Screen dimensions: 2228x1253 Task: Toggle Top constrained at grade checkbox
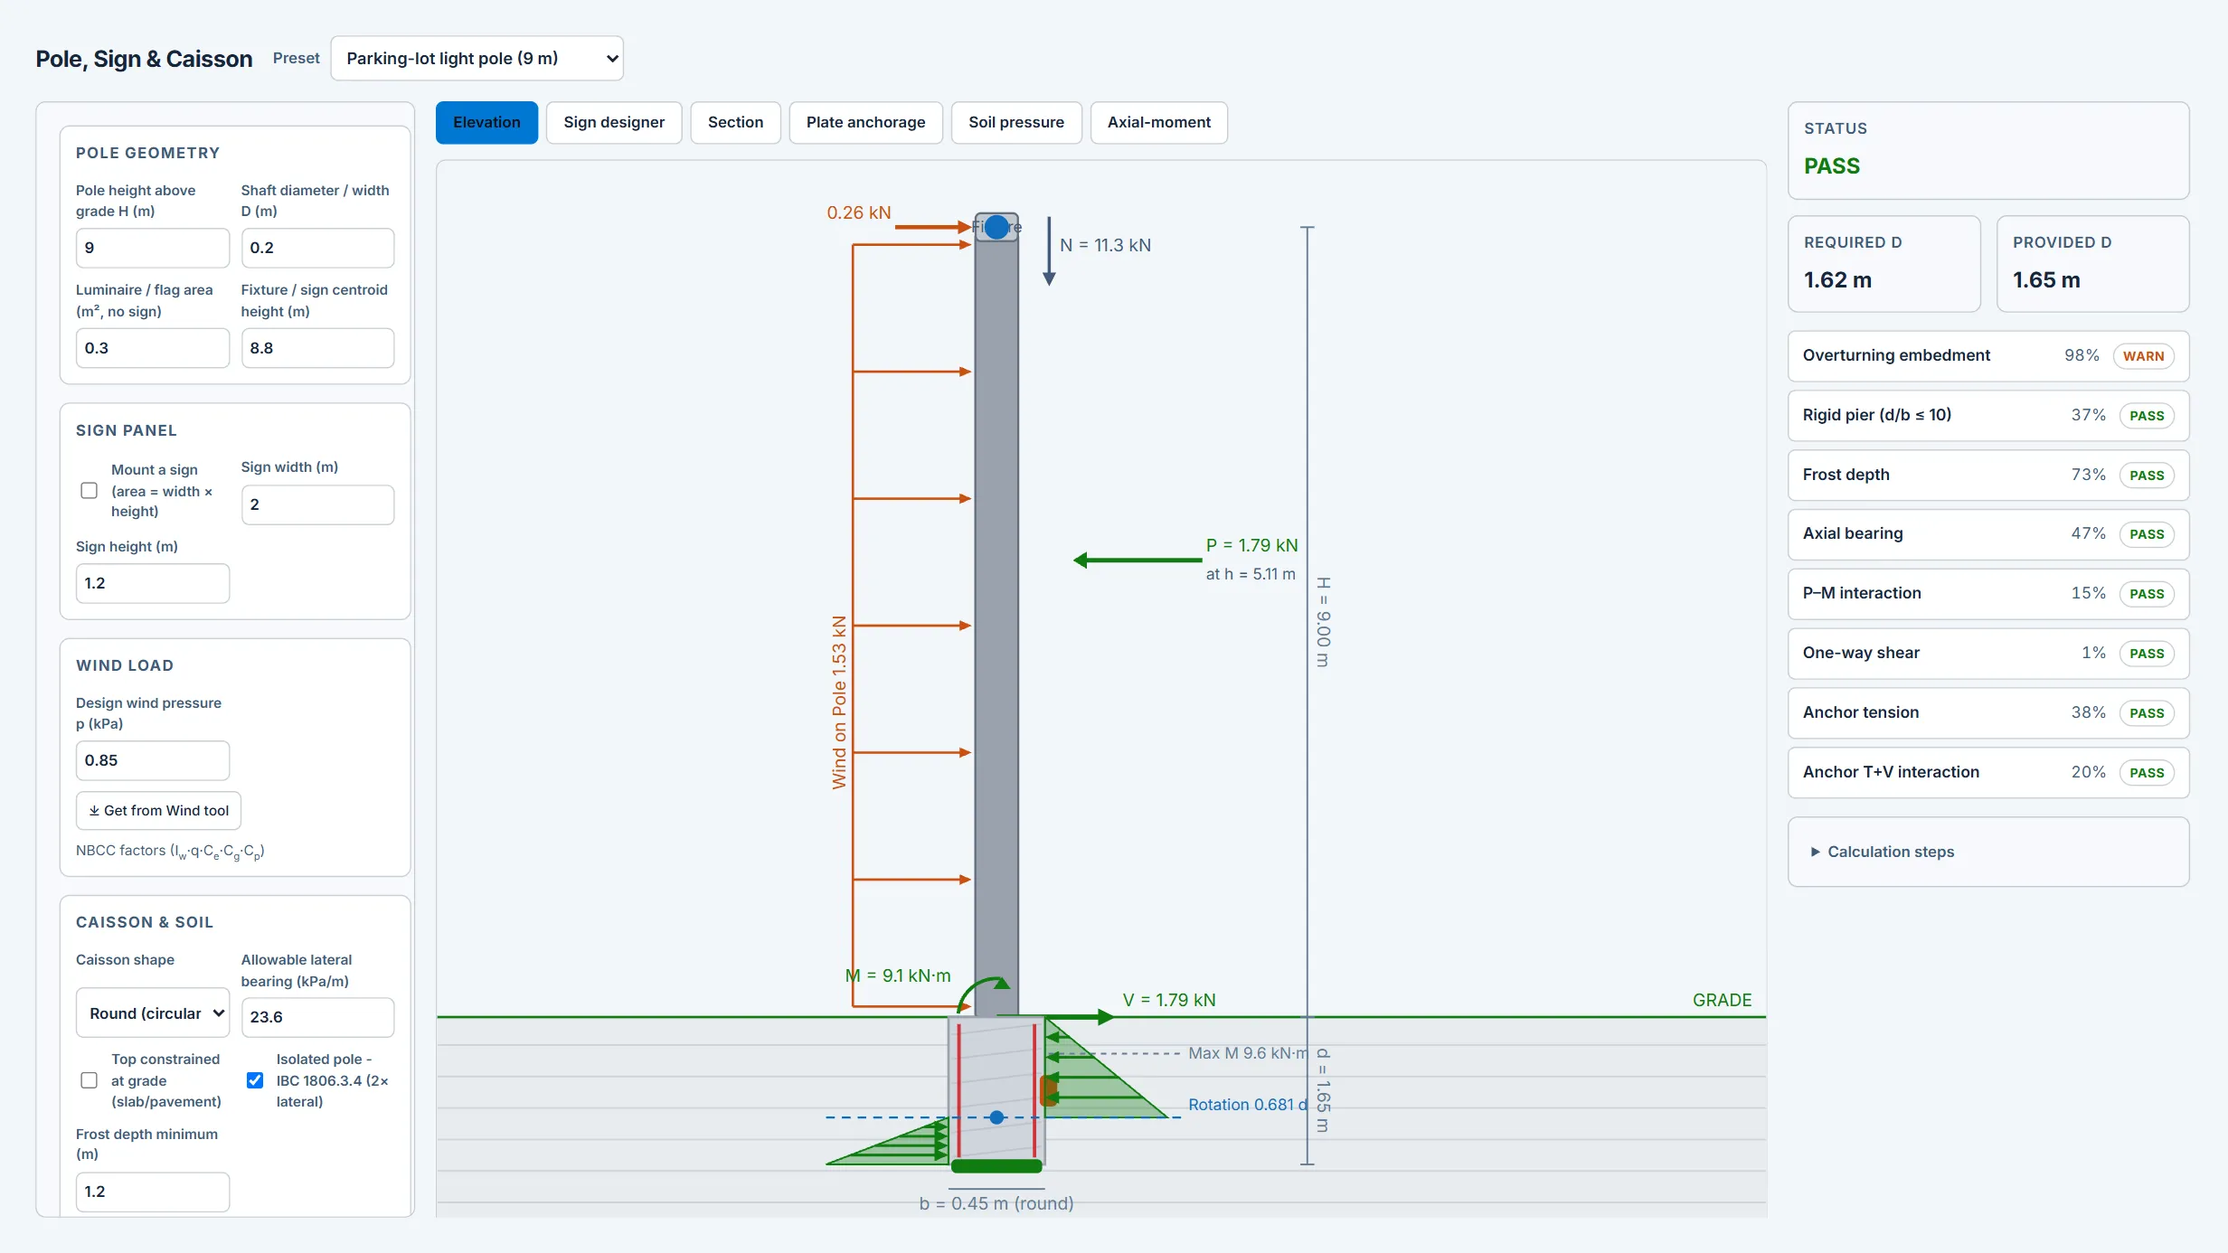89,1080
